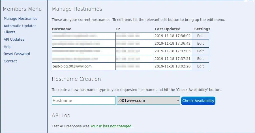Open the Help link in sidebar
255x133 pixels.
click(7, 47)
